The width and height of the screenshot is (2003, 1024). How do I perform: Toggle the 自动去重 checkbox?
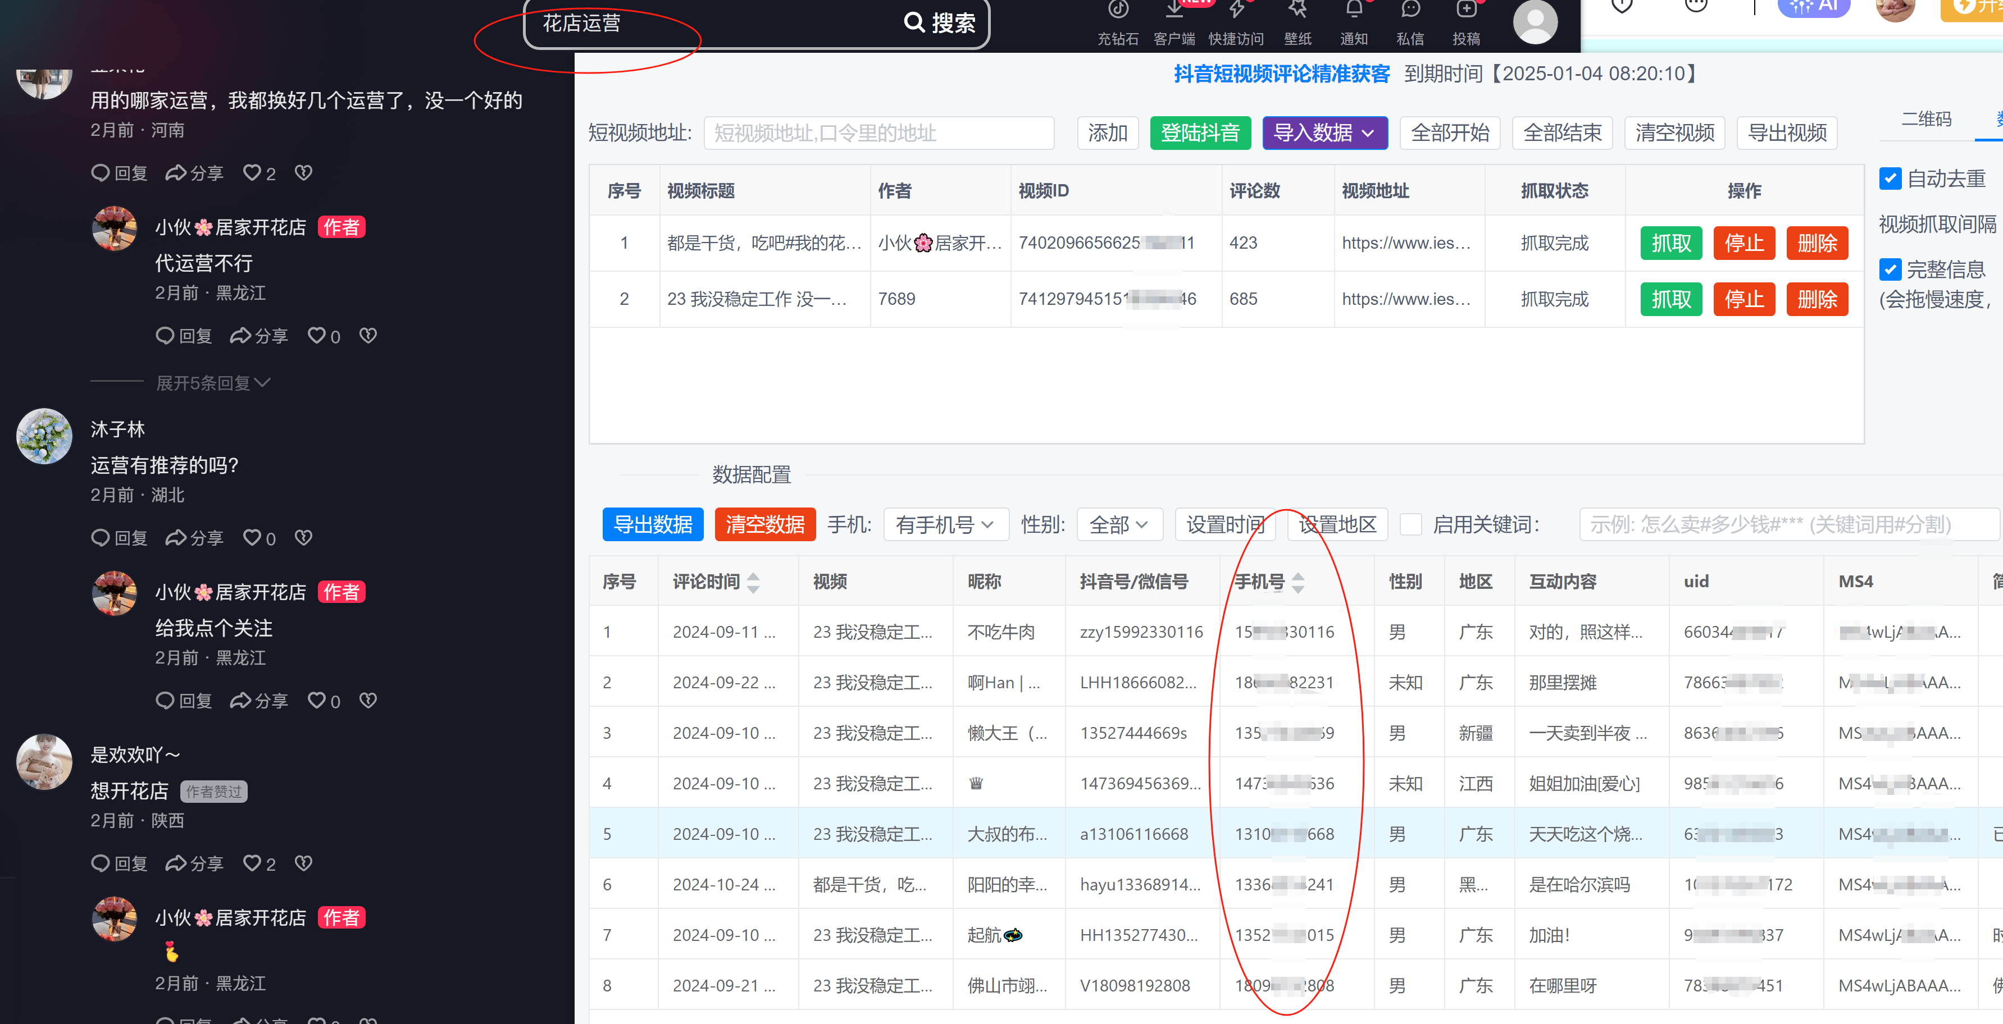[x=1891, y=178]
